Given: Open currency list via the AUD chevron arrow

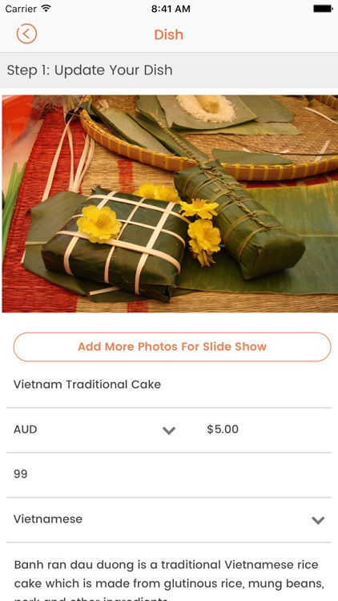Looking at the screenshot, I should pyautogui.click(x=169, y=430).
